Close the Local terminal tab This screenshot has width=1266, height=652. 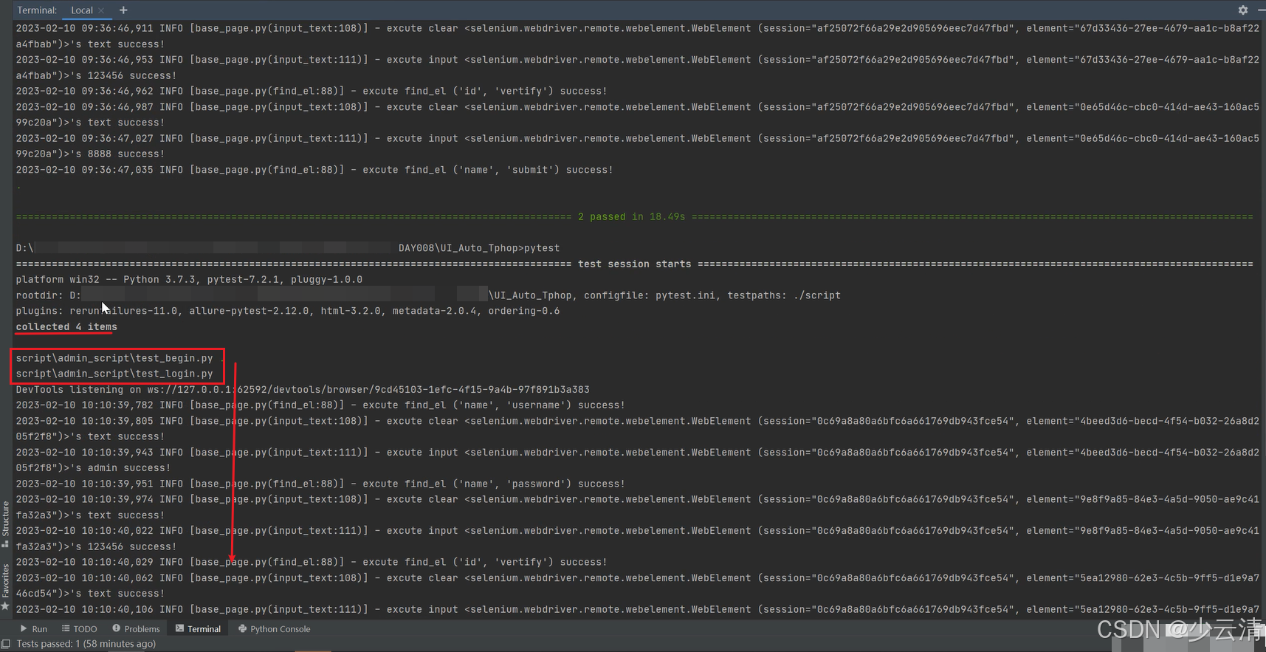click(101, 10)
